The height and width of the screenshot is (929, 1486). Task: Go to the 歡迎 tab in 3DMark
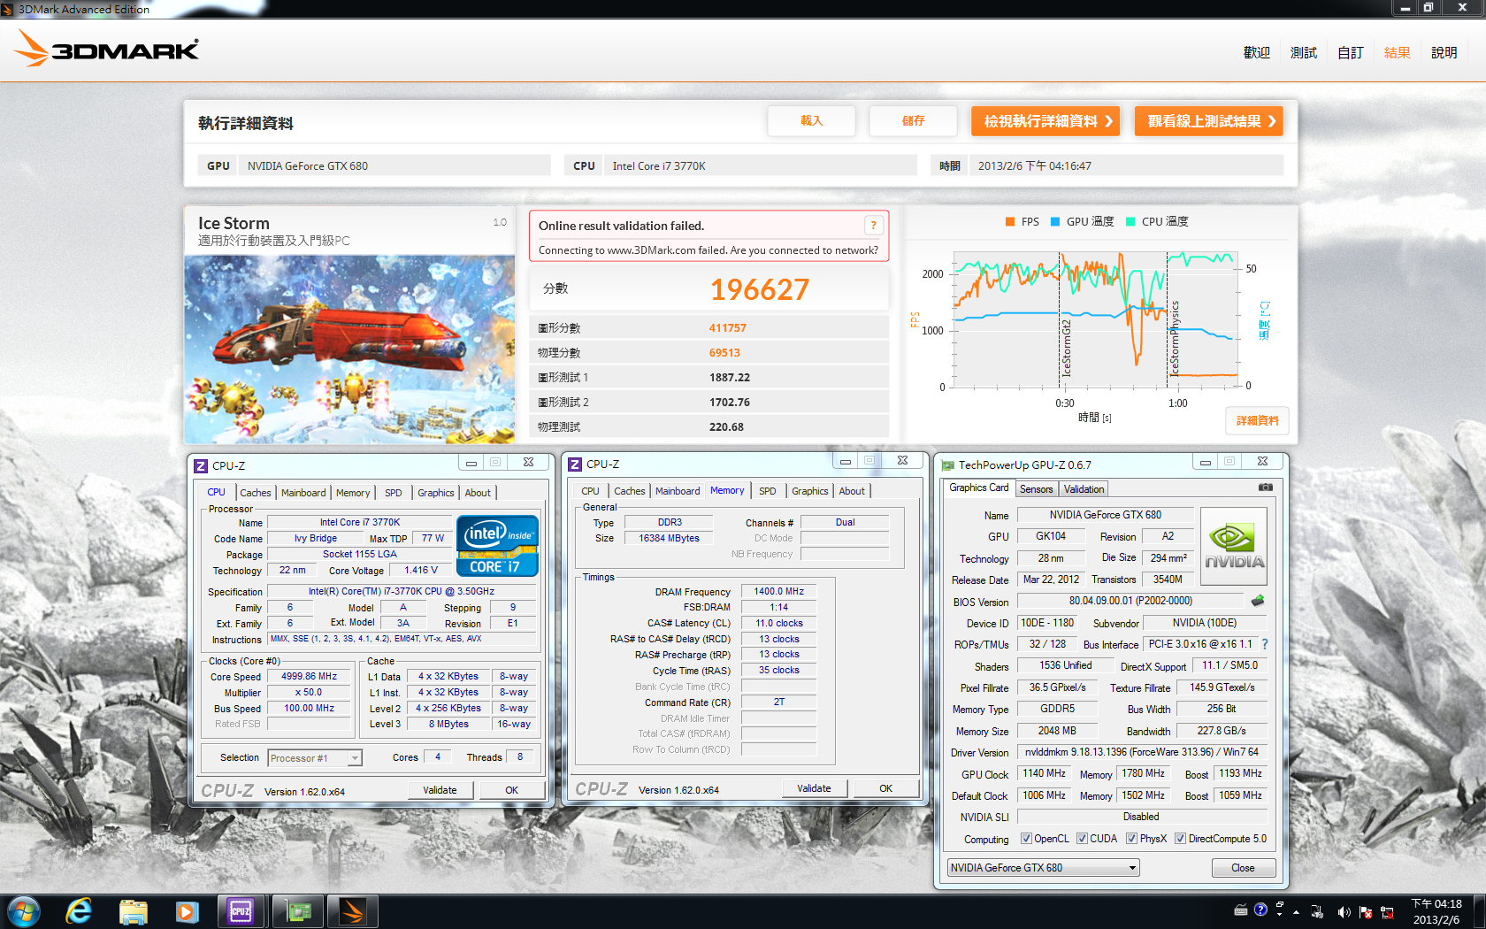click(x=1256, y=53)
